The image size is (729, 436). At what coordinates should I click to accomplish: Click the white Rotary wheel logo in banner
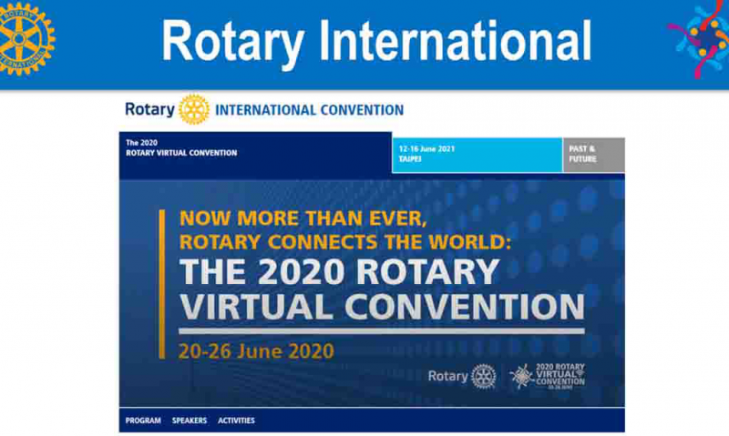[x=484, y=376]
